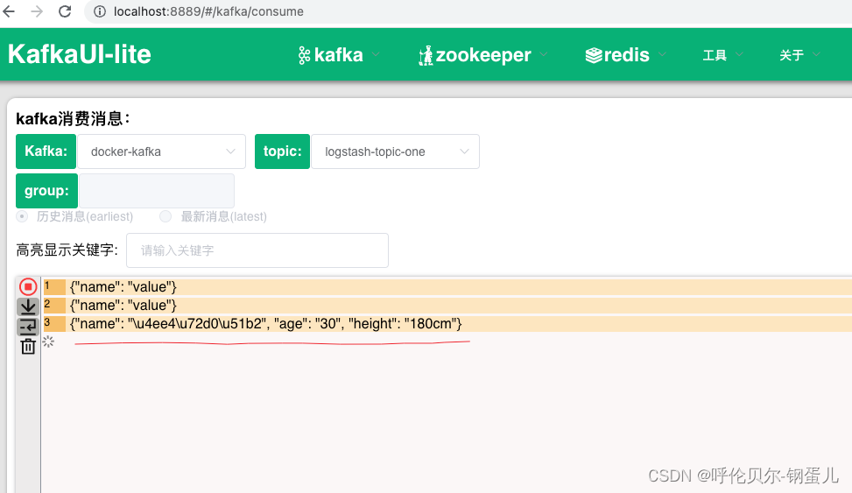This screenshot has width=852, height=493.
Task: Click the browser back arrow
Action: coord(9,11)
